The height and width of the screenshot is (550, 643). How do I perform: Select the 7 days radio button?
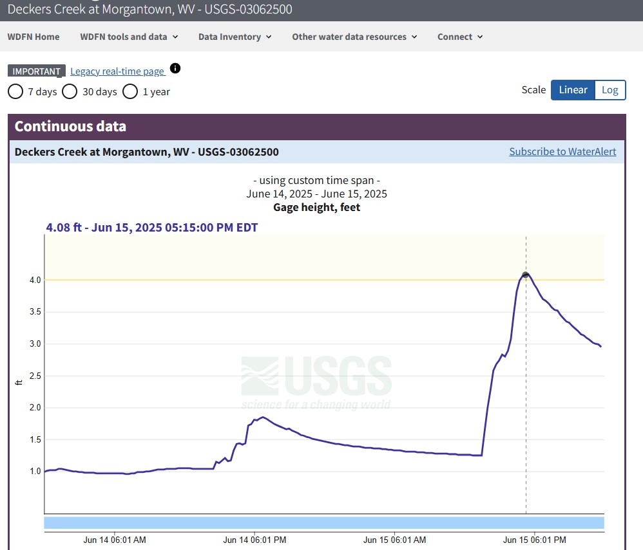tap(15, 91)
